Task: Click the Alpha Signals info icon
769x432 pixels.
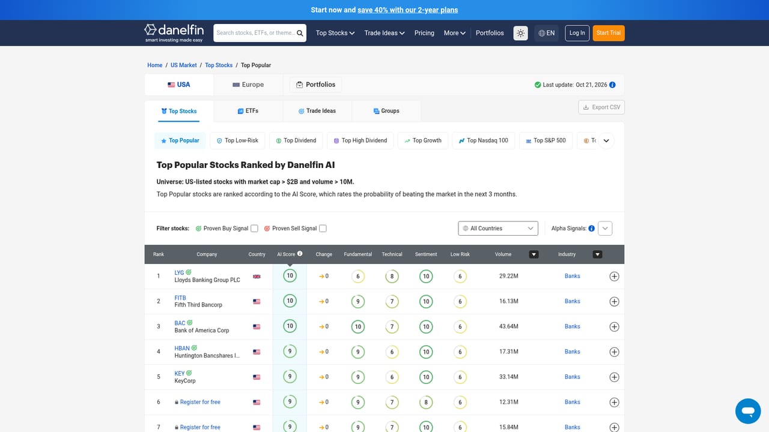Action: tap(591, 229)
